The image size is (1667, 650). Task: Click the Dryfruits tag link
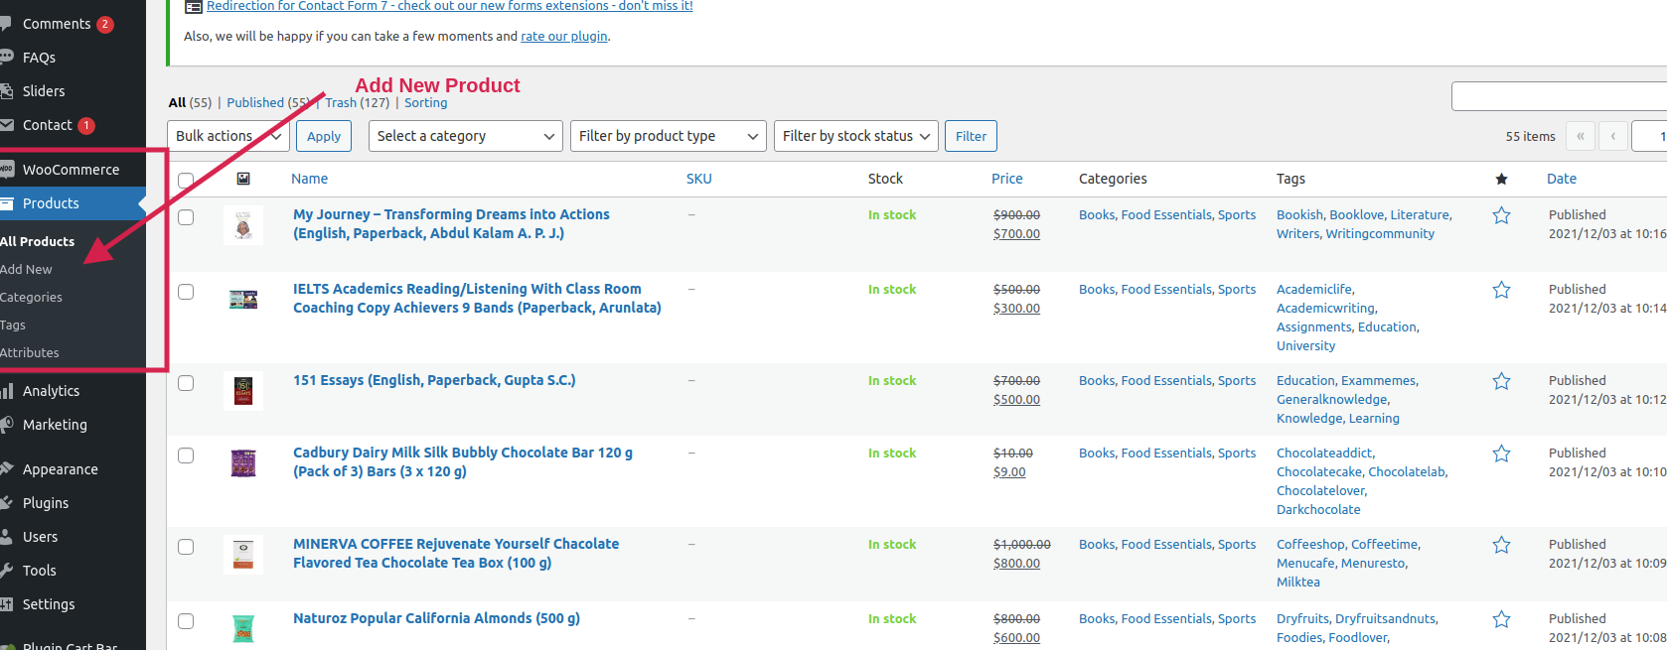click(x=1302, y=618)
